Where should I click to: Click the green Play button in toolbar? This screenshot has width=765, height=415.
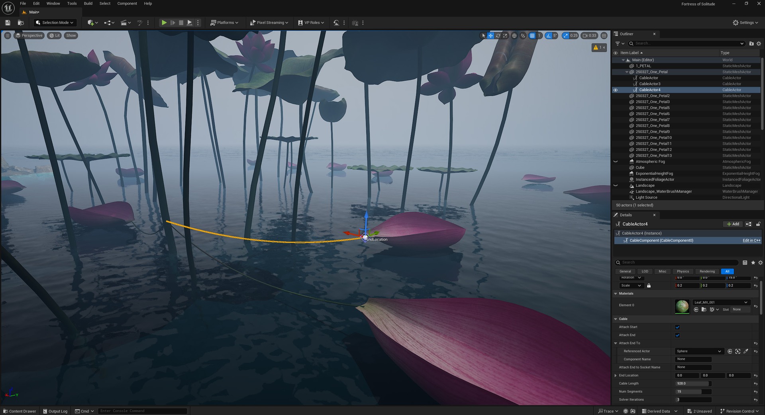point(164,23)
